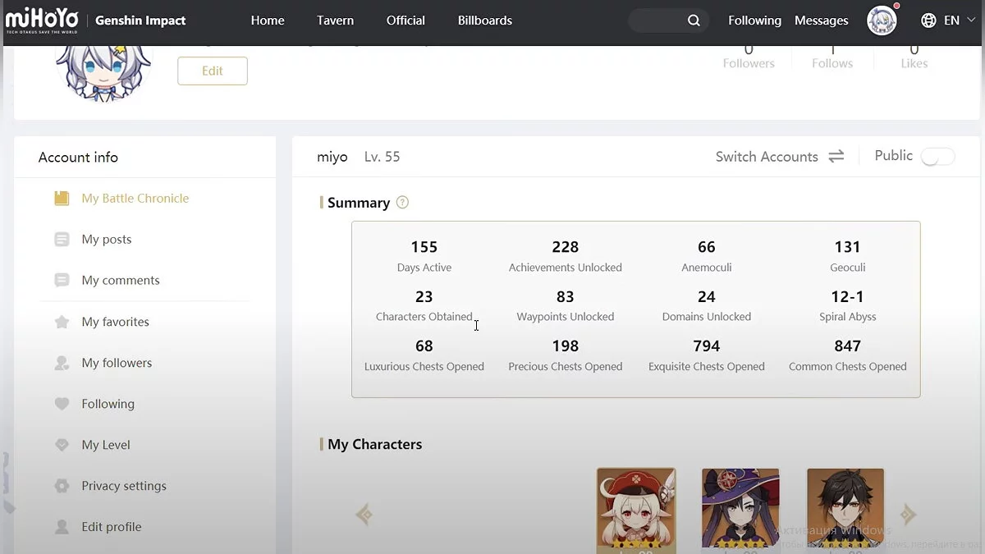Viewport: 985px width, 554px height.
Task: Click the miHoYo logo
Action: 42,20
